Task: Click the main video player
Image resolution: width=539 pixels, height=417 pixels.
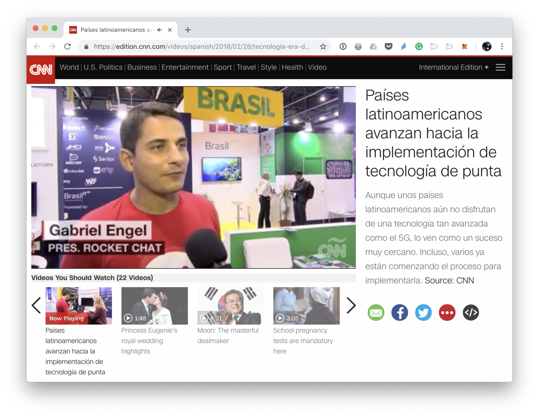Action: pos(194,177)
